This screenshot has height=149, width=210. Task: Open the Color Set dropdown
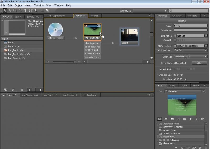(x=190, y=57)
